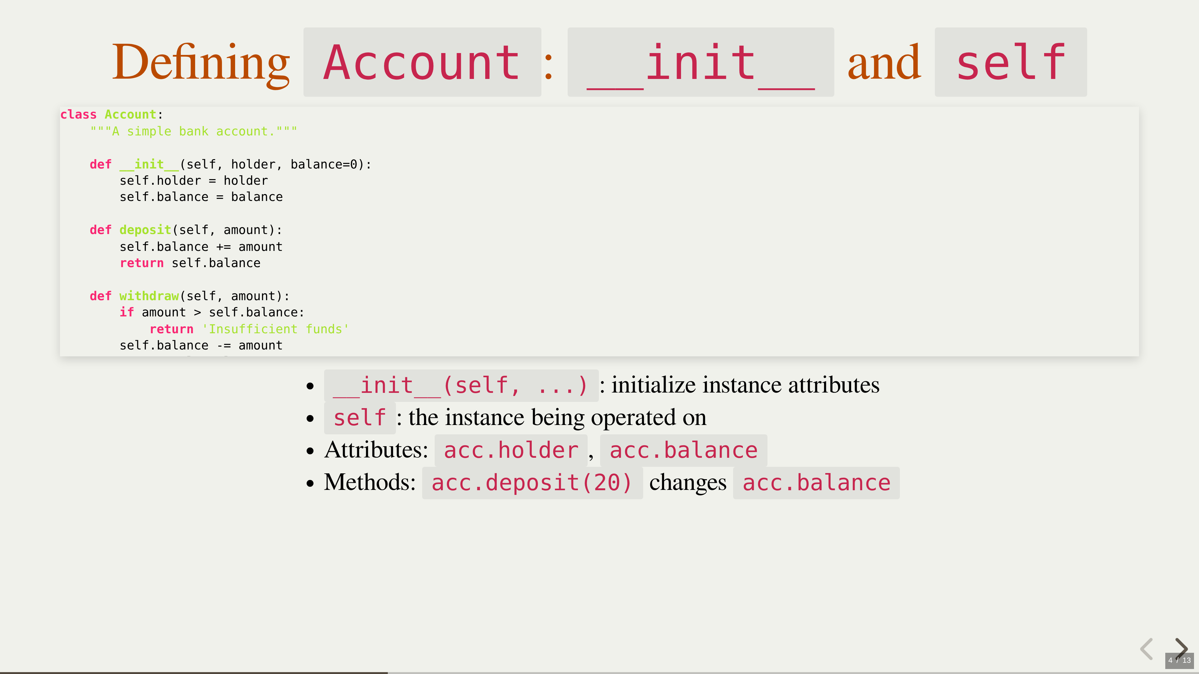Go back with the previous slide arrow
1199x674 pixels.
[x=1147, y=648]
